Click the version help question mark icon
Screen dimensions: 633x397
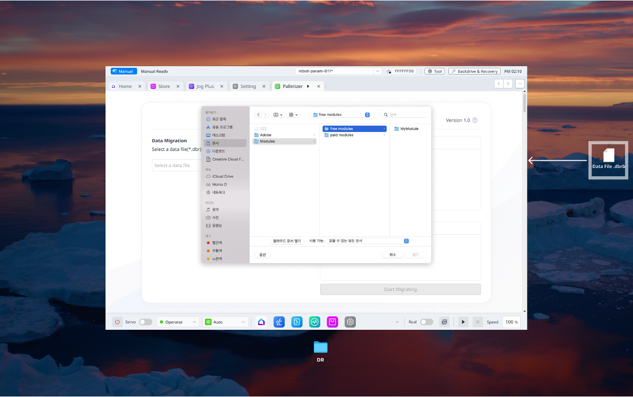click(x=475, y=120)
